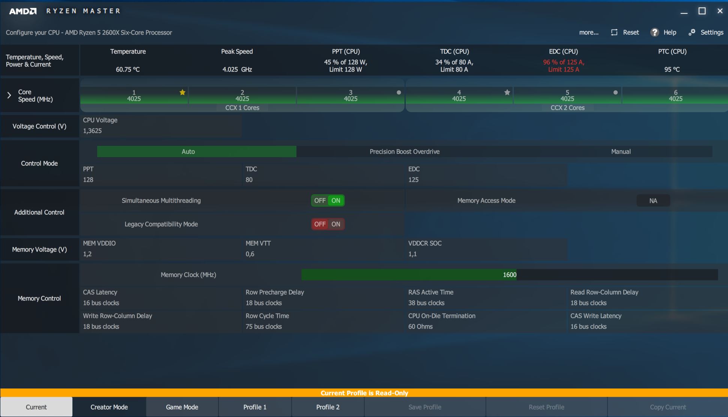This screenshot has width=728, height=417.
Task: Click the dot marker on core 3
Action: [x=399, y=92]
